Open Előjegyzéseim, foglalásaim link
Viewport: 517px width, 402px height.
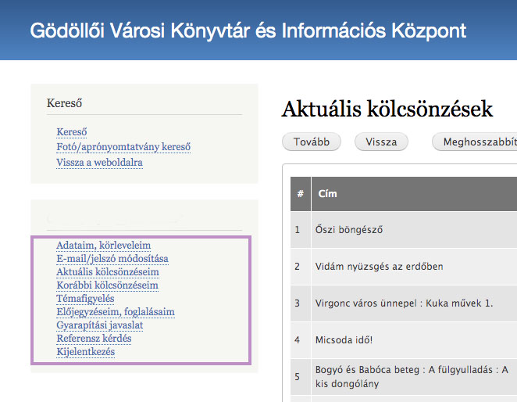point(115,311)
